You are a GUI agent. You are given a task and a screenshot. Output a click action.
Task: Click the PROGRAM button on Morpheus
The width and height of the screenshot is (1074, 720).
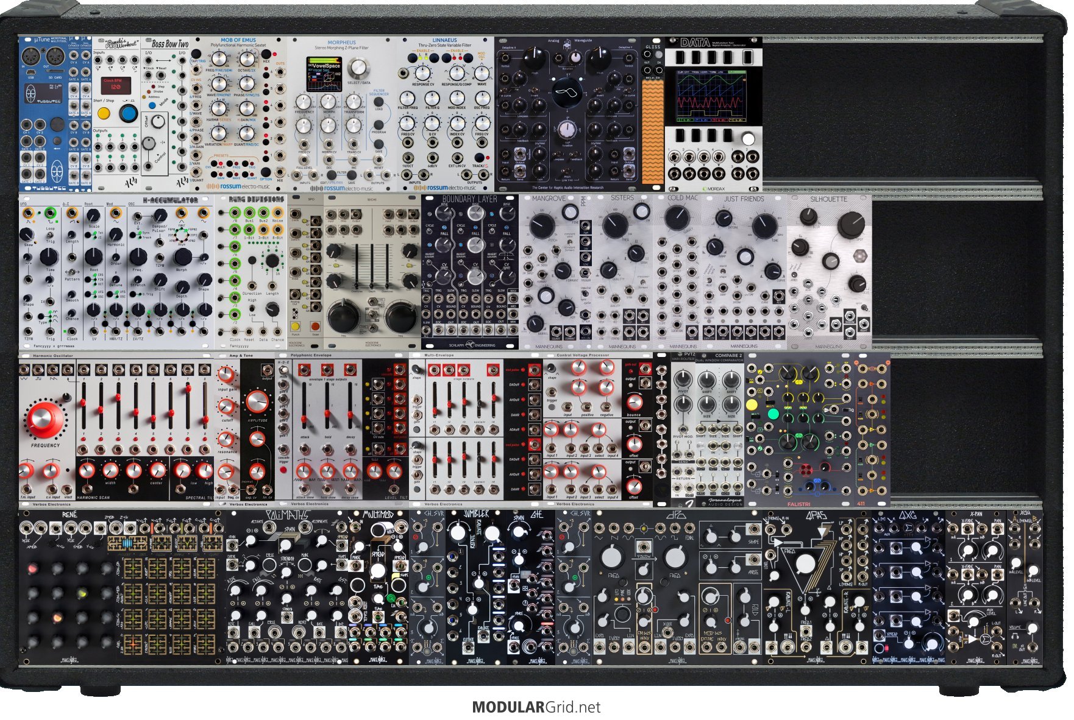point(379,125)
